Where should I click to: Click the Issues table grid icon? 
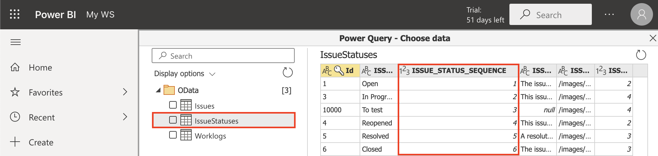[x=186, y=105]
